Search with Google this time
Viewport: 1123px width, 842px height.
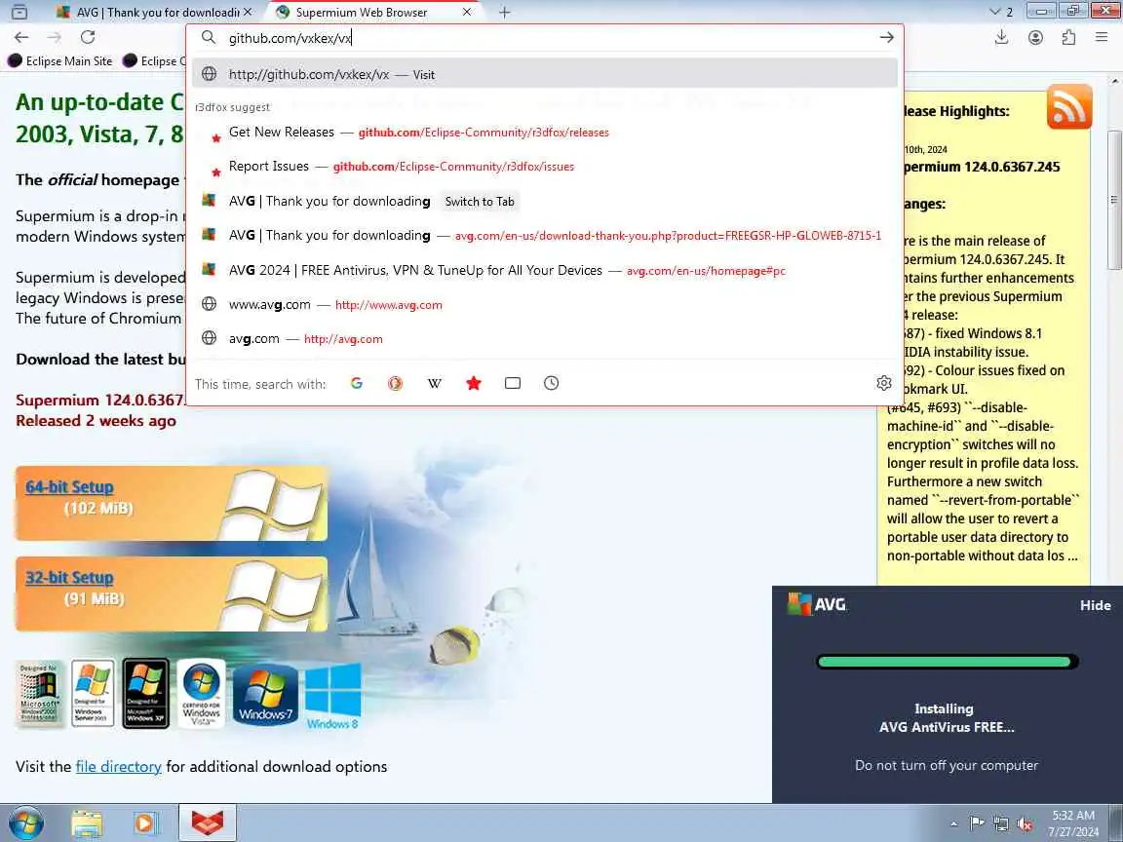(357, 383)
